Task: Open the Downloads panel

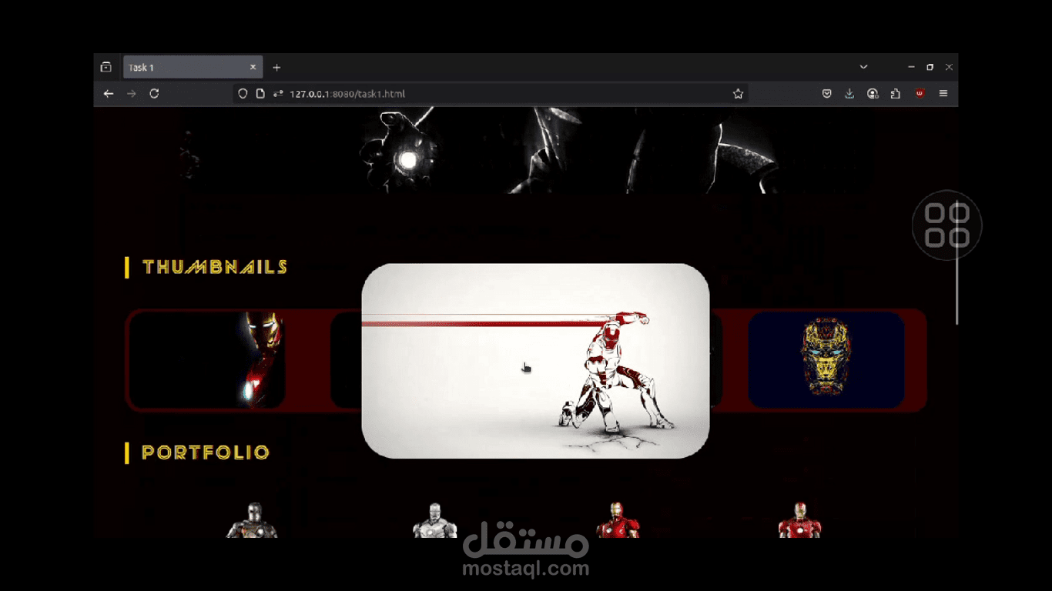Action: (849, 94)
